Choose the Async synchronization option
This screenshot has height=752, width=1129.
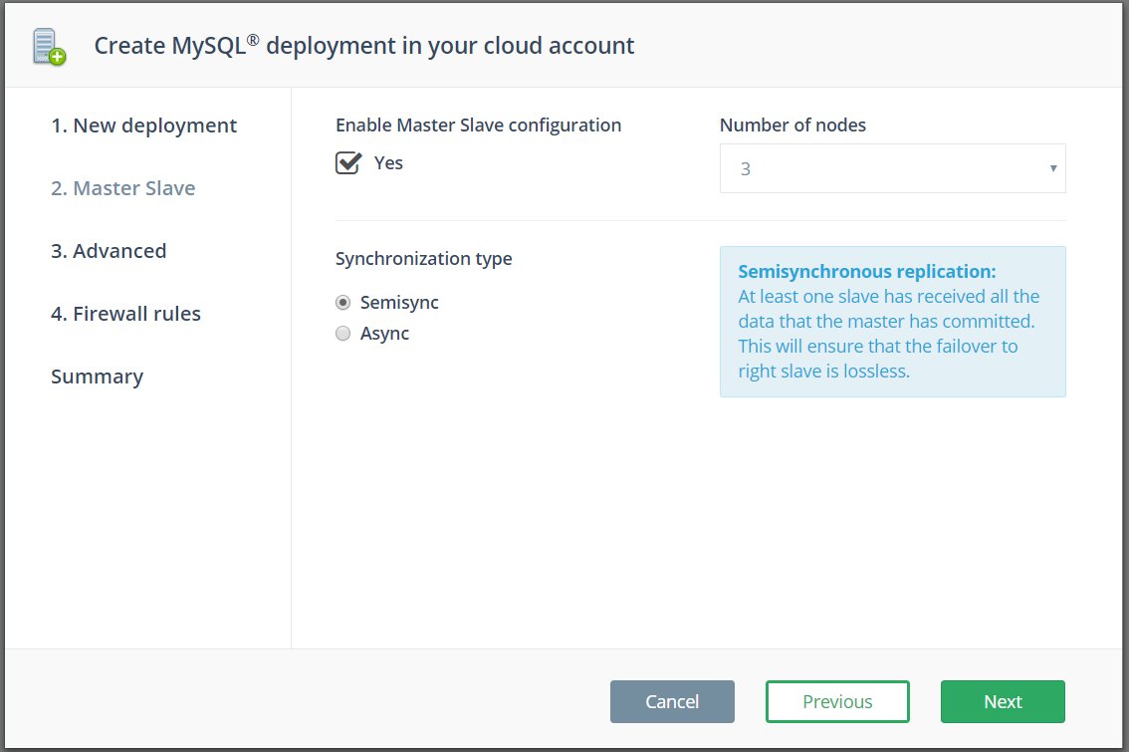pyautogui.click(x=342, y=334)
